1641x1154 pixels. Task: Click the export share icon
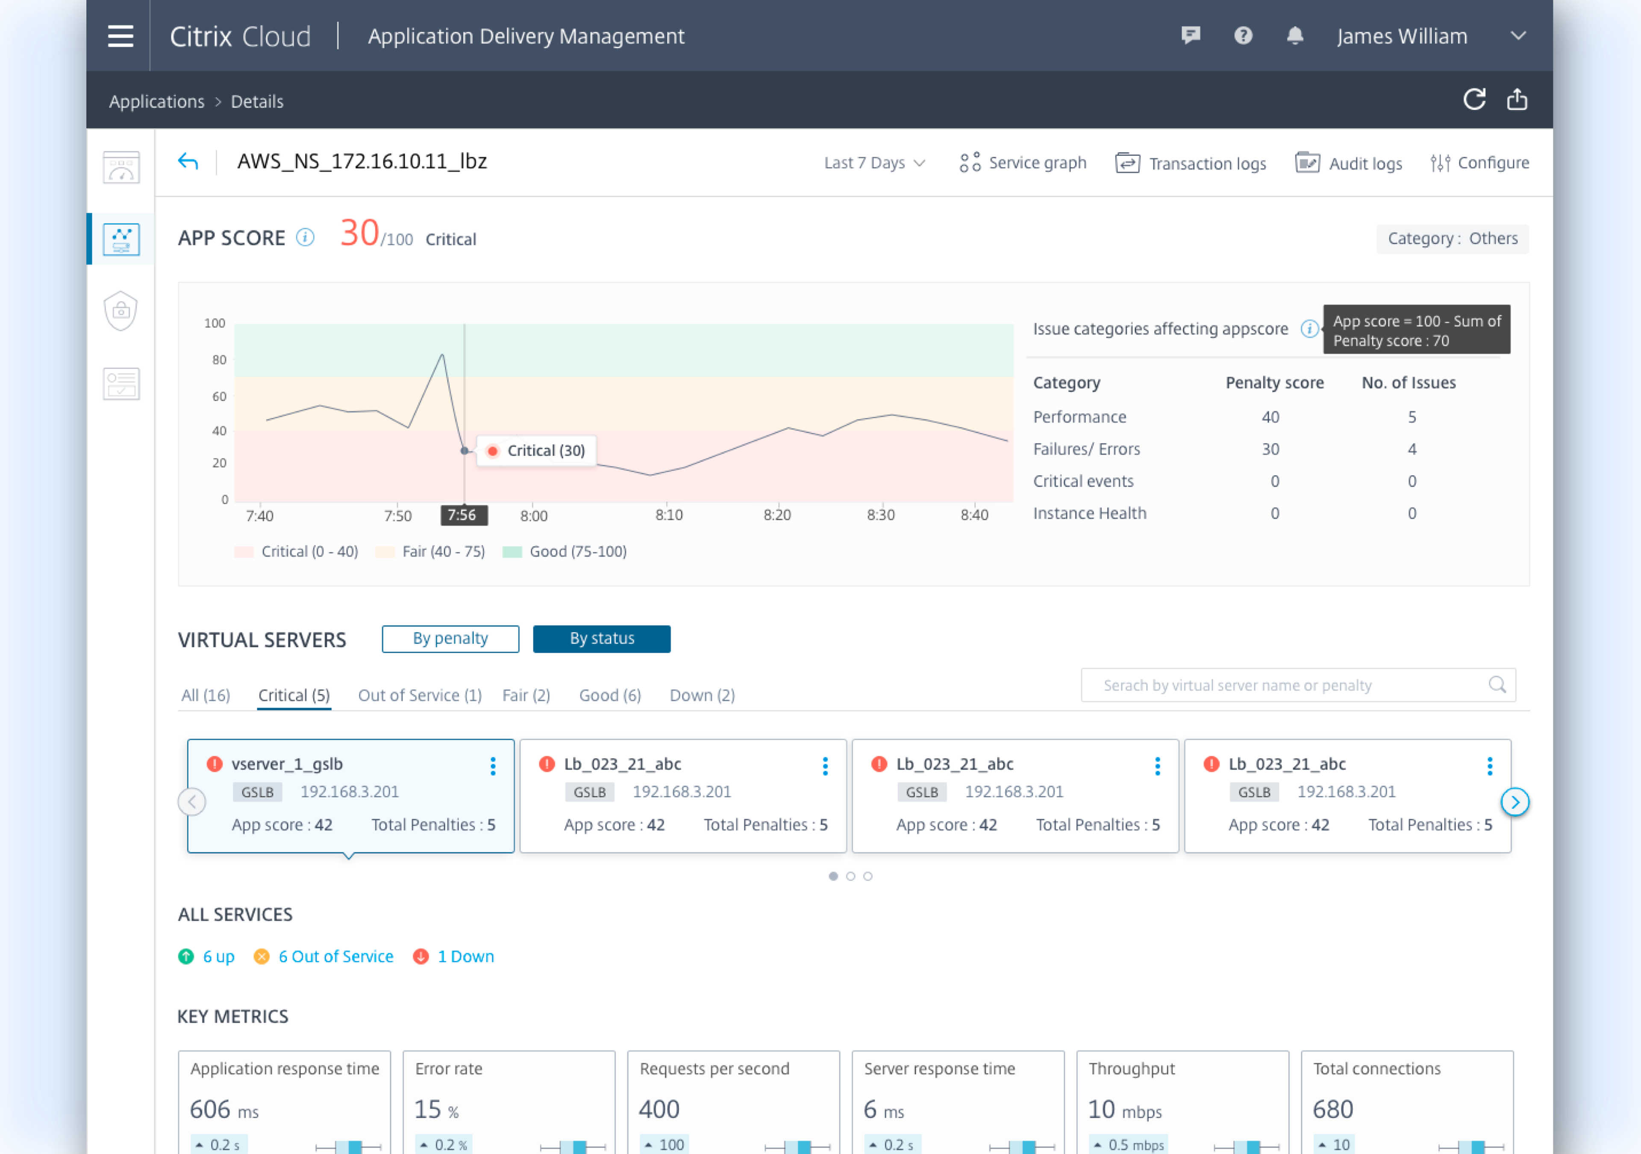(x=1517, y=100)
